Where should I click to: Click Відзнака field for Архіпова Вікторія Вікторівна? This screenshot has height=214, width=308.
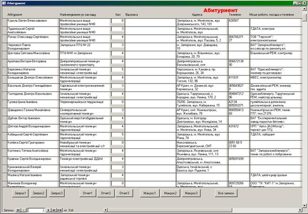tap(150, 63)
